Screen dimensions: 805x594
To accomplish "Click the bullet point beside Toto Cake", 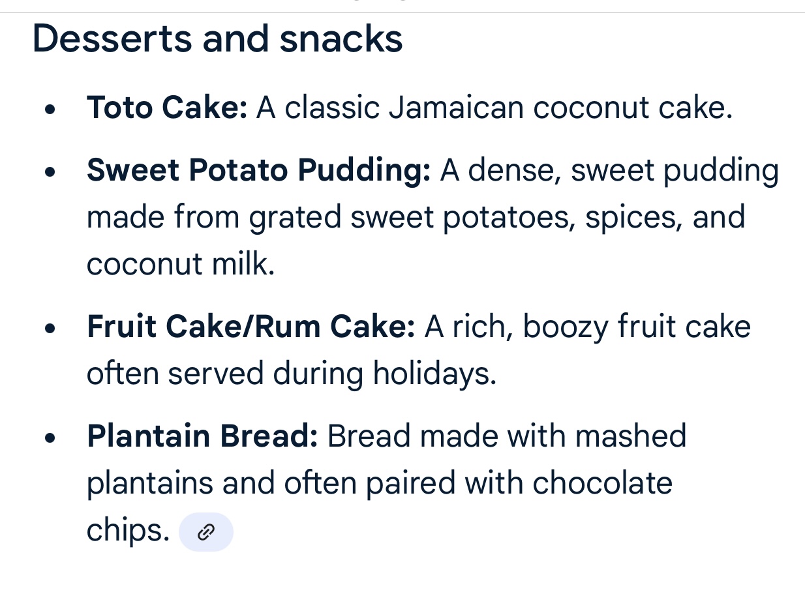I will 50,109.
